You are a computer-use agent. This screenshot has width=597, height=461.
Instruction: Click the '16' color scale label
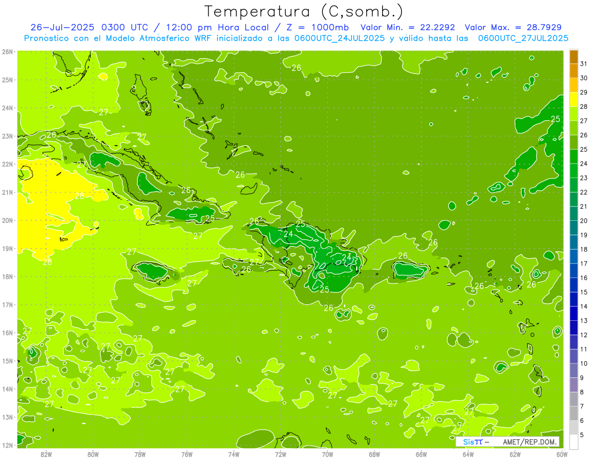[584, 277]
